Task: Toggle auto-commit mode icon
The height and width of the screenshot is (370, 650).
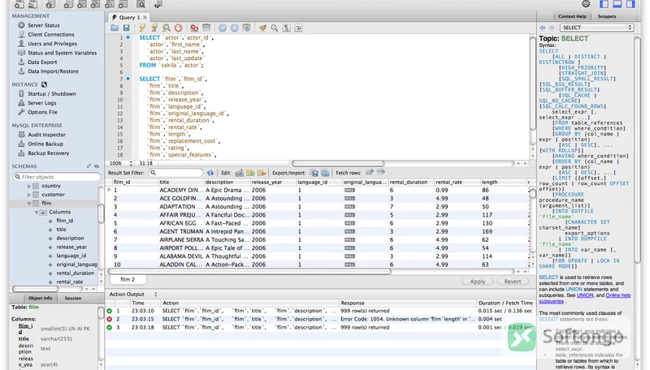Action: pyautogui.click(x=247, y=28)
